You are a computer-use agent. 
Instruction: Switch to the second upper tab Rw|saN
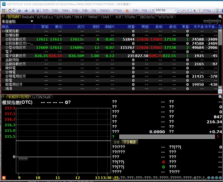[x=28, y=17]
